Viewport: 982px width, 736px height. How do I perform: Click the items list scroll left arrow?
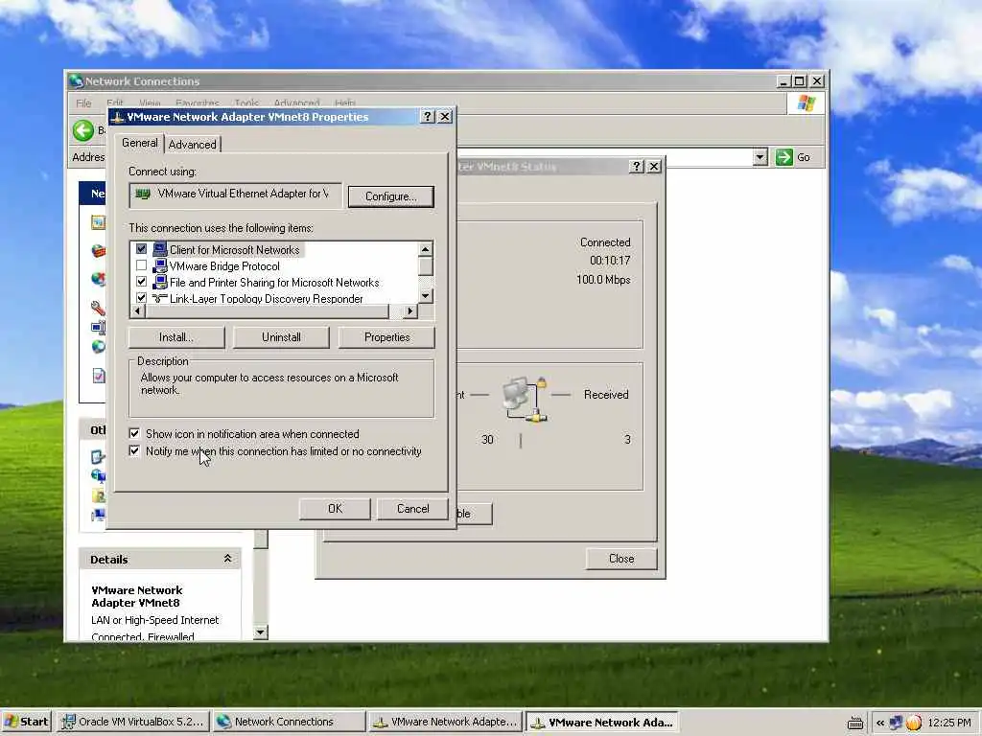(137, 311)
